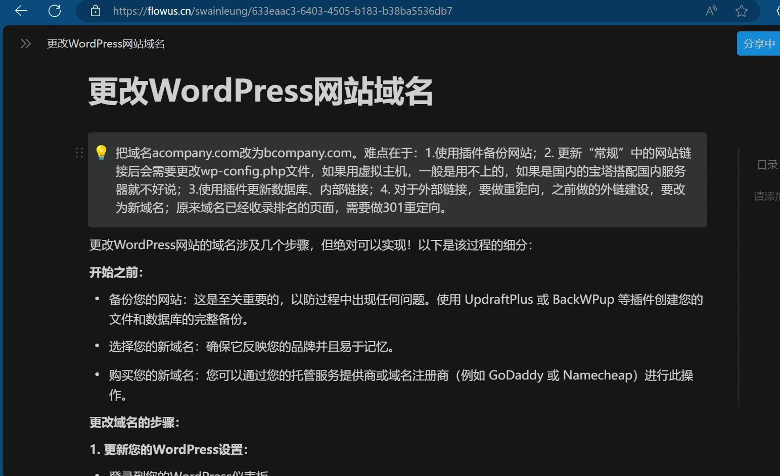Screen dimensions: 780x476
Task: Add page to favorites with star icon
Action: click(742, 11)
